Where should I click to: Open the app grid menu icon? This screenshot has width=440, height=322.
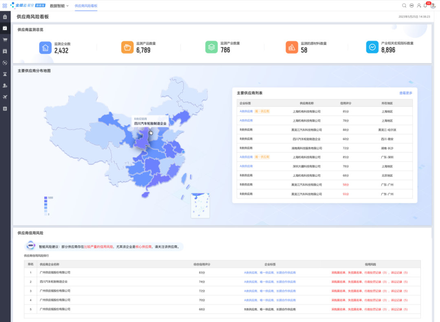[x=5, y=6]
